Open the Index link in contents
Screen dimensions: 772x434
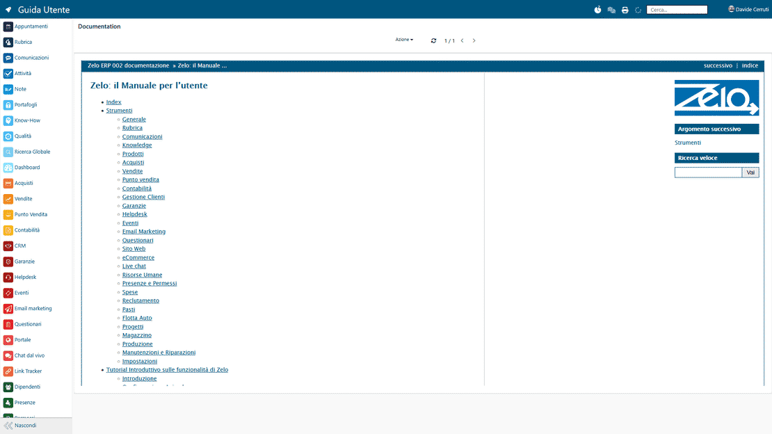(x=114, y=102)
